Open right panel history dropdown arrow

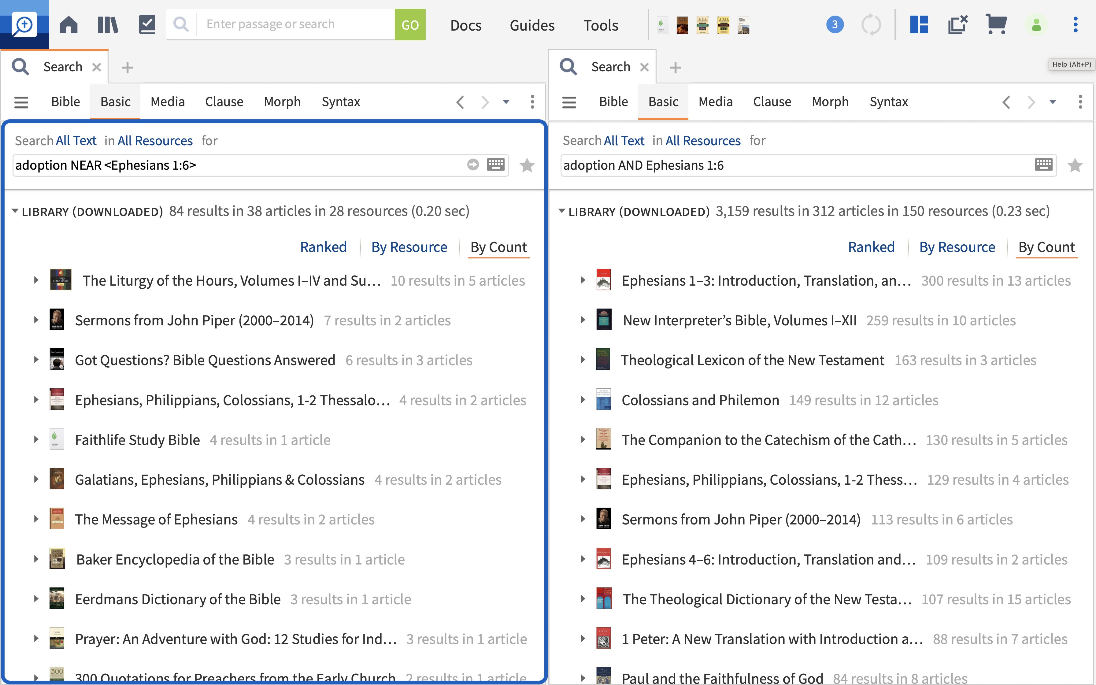tap(1053, 102)
